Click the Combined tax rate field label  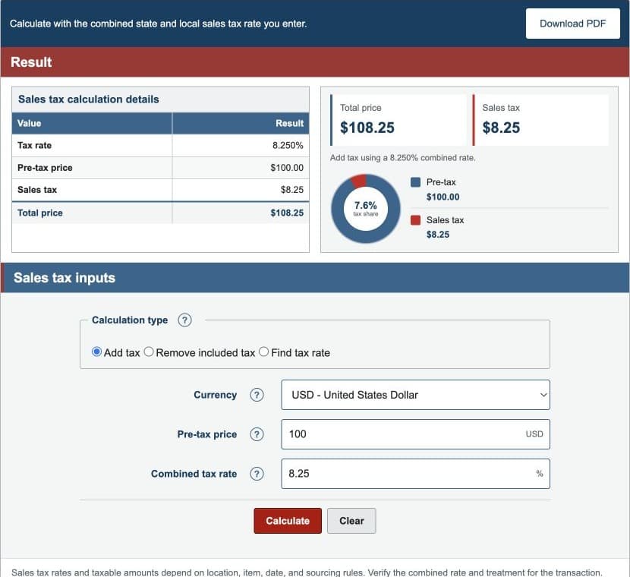[x=194, y=474]
